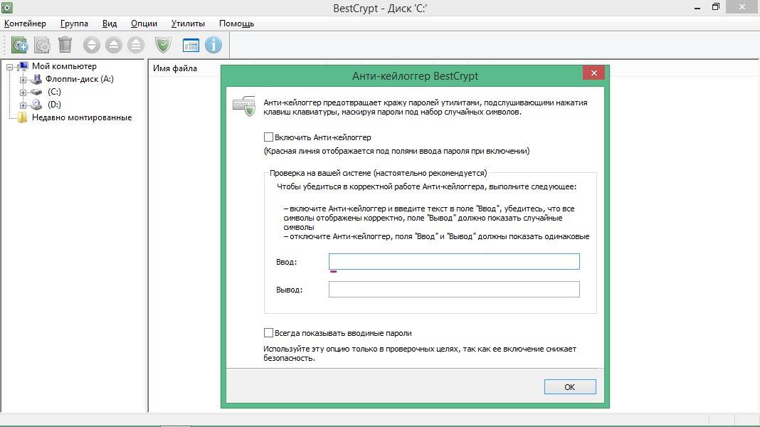Select the (C:) label in tree

[x=54, y=92]
